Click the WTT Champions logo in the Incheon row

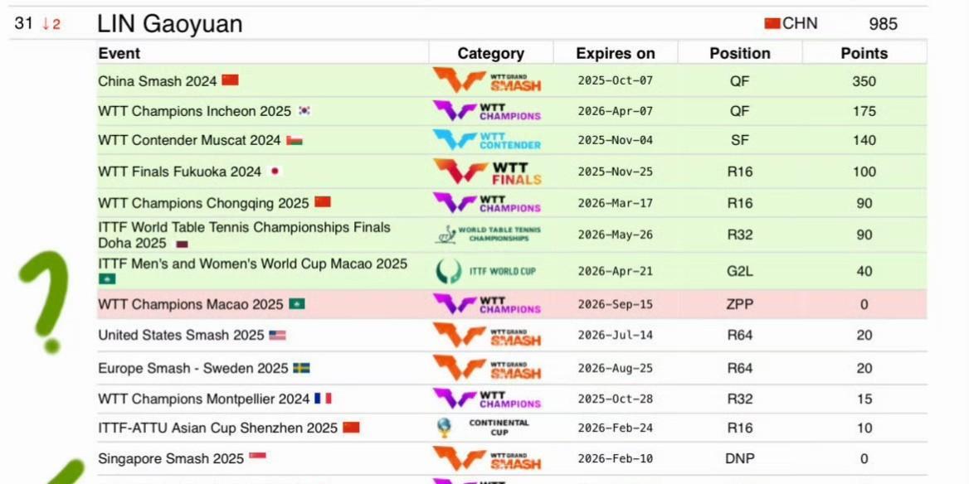[487, 111]
